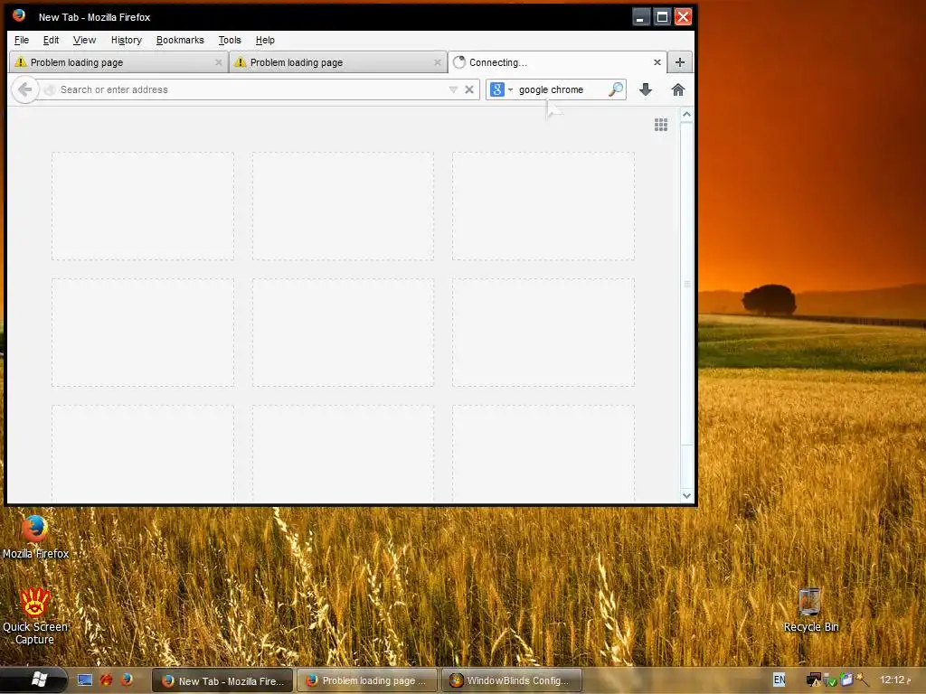This screenshot has height=694, width=926.
Task: Toggle the new tab grid view icon
Action: pos(661,125)
